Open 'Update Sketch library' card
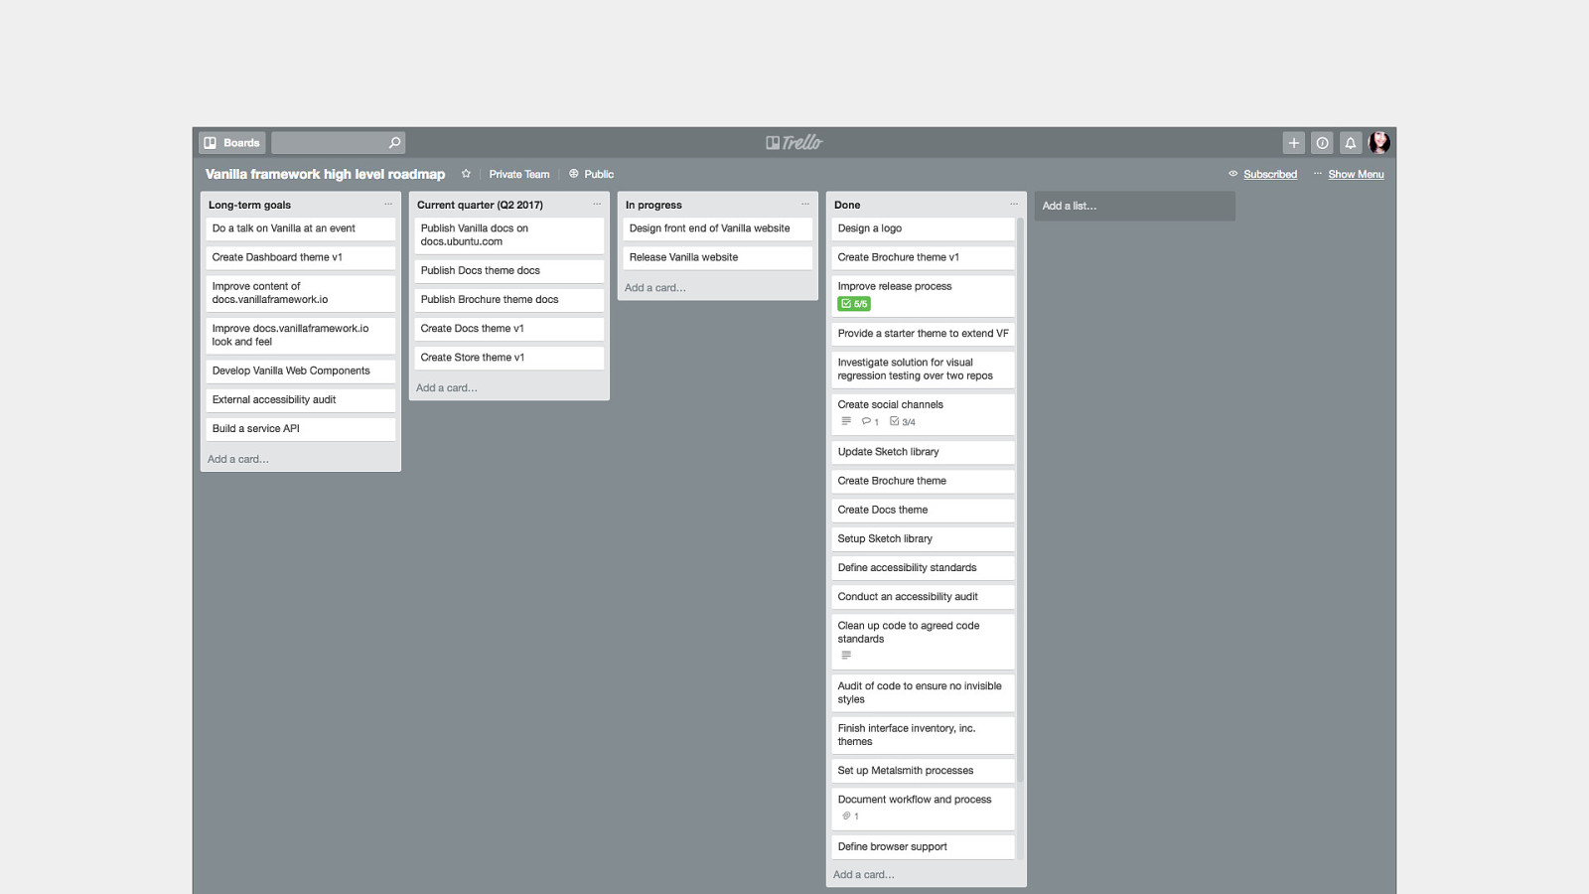Viewport: 1589px width, 894px height. point(923,452)
